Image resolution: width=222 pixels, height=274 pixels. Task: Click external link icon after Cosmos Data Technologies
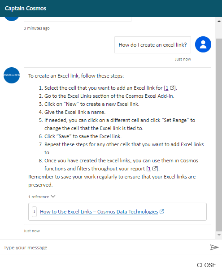click(162, 212)
